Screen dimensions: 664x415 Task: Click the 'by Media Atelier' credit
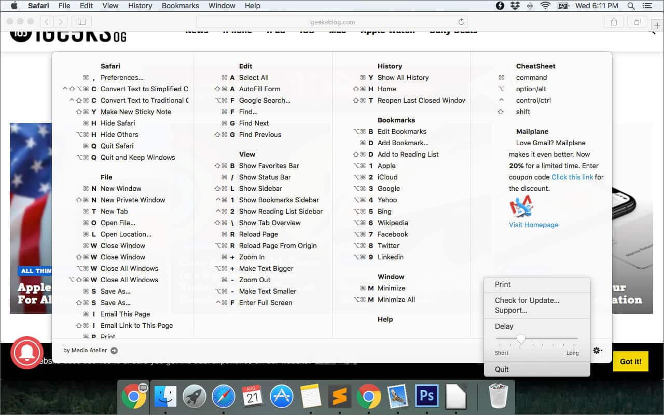tap(85, 351)
